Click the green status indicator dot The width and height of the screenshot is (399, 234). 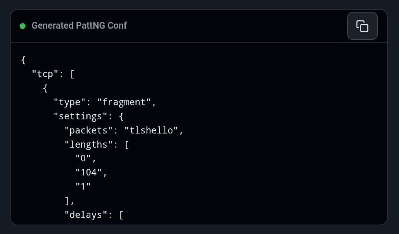(23, 26)
